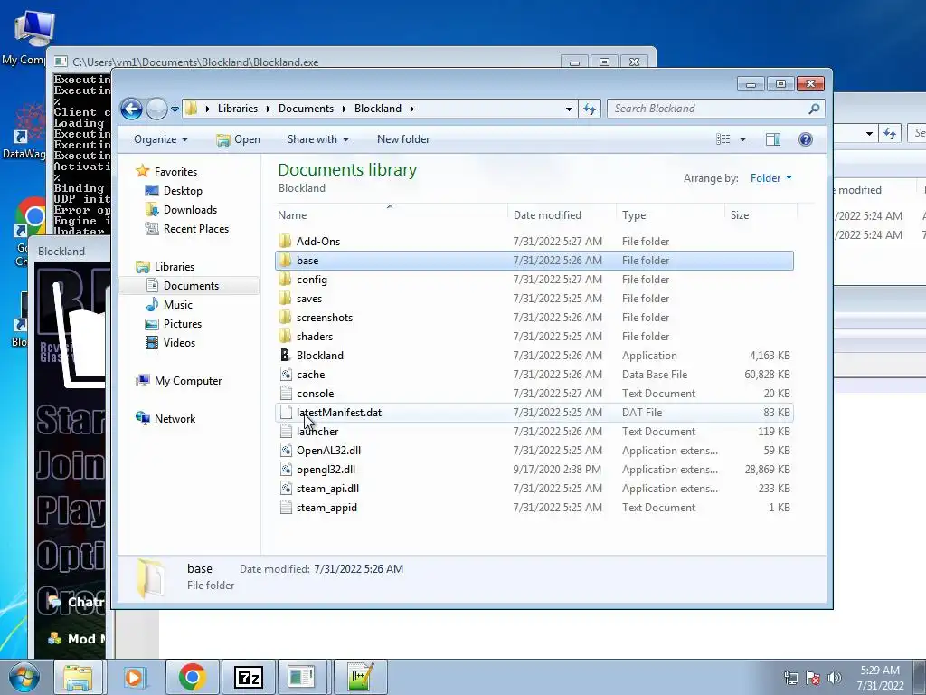This screenshot has height=695, width=926.
Task: Click the volume icon in system tray
Action: click(835, 678)
